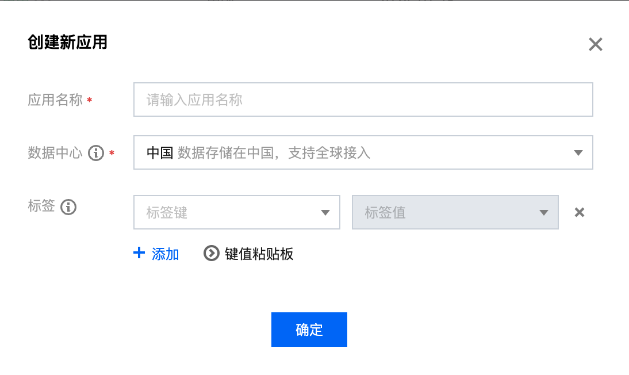Open the 标签值 dropdown
The width and height of the screenshot is (629, 375).
click(448, 212)
